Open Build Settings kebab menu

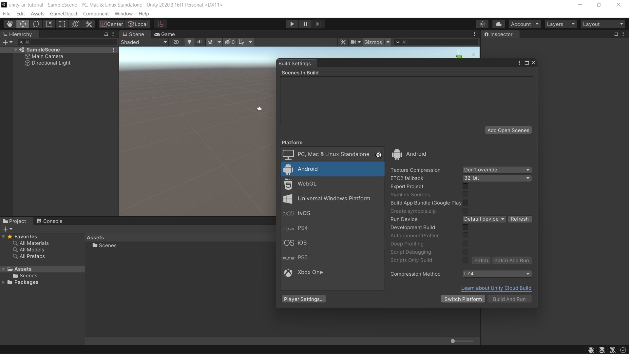pyautogui.click(x=520, y=63)
